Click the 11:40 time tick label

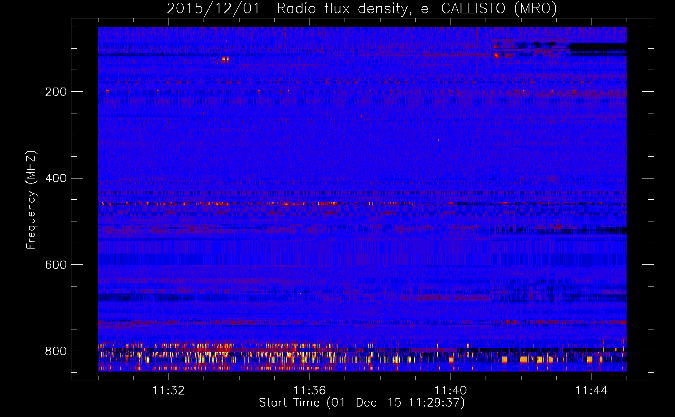tap(451, 391)
